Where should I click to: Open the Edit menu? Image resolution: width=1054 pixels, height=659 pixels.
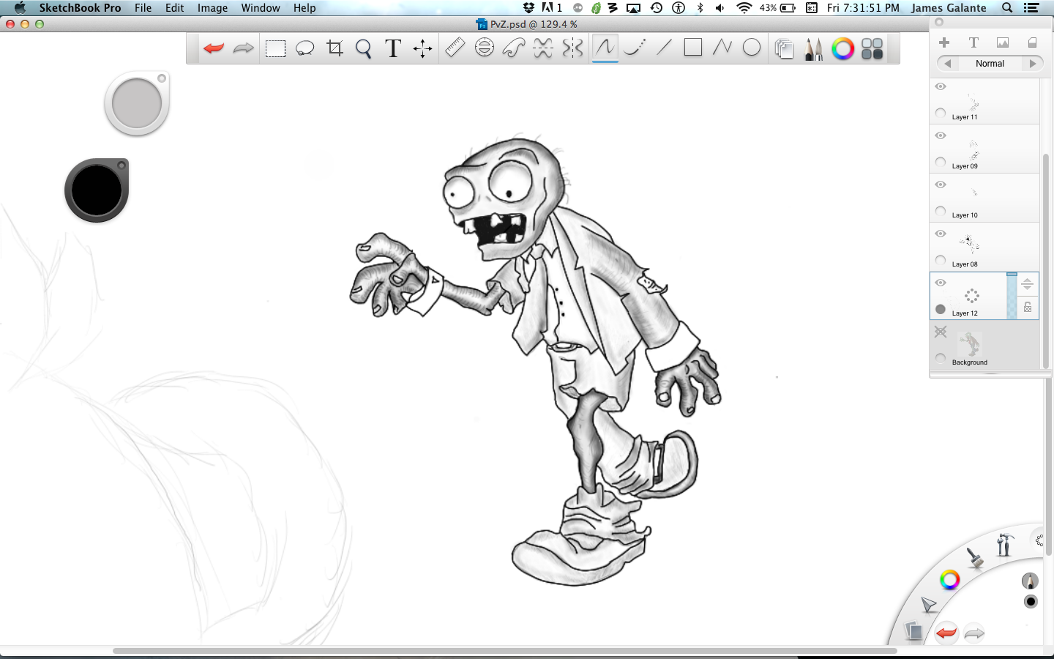(174, 8)
